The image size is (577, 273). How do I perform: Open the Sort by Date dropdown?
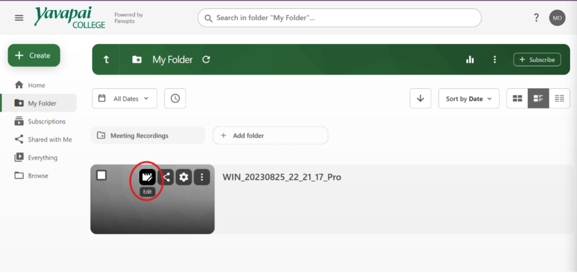tap(468, 98)
